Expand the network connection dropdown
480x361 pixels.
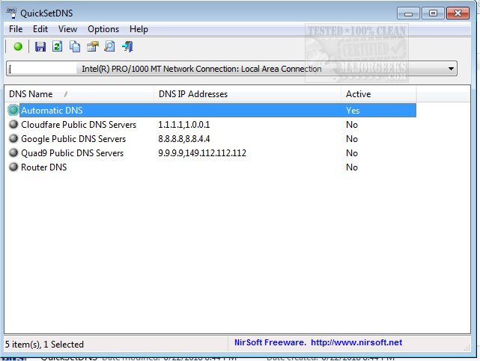[451, 69]
